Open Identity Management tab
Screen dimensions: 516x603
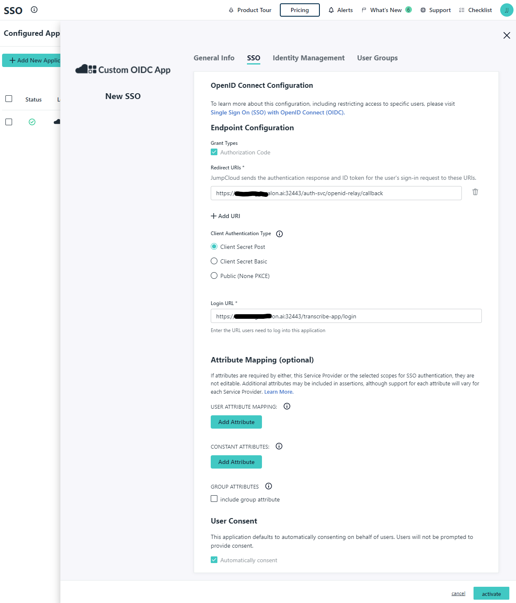coord(309,58)
